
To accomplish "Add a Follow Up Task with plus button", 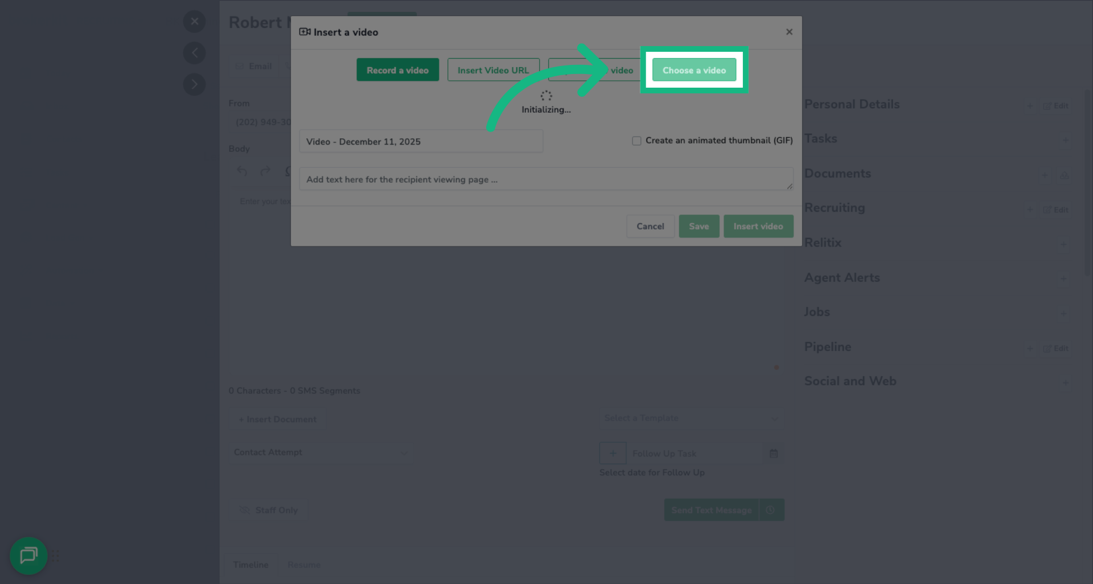I will tap(613, 454).
